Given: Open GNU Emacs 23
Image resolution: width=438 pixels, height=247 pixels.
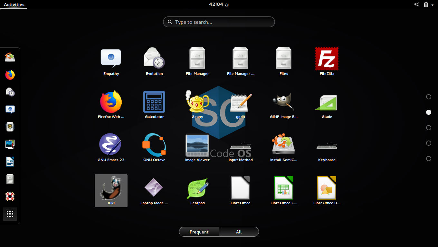Looking at the screenshot, I should click(x=111, y=148).
